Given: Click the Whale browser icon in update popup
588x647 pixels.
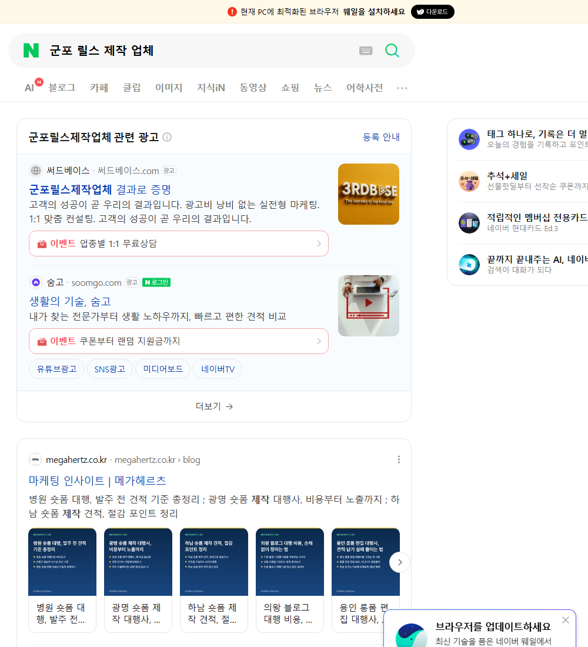Looking at the screenshot, I should (411, 635).
